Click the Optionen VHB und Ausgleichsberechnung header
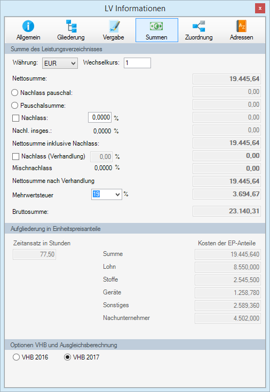 pyautogui.click(x=63, y=345)
